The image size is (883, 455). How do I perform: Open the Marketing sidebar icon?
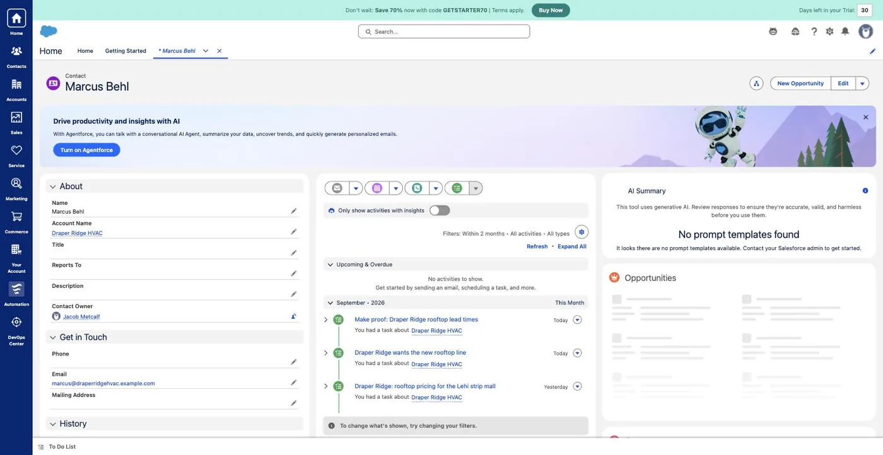point(16,183)
